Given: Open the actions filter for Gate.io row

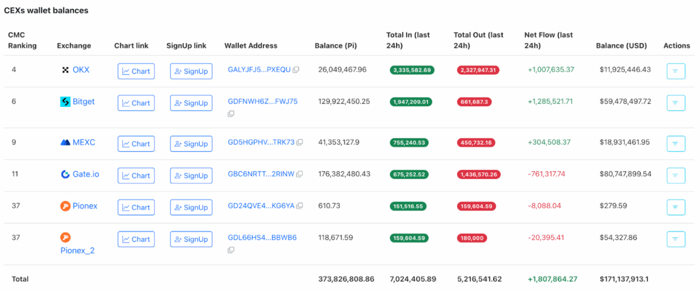Looking at the screenshot, I should pos(676,175).
